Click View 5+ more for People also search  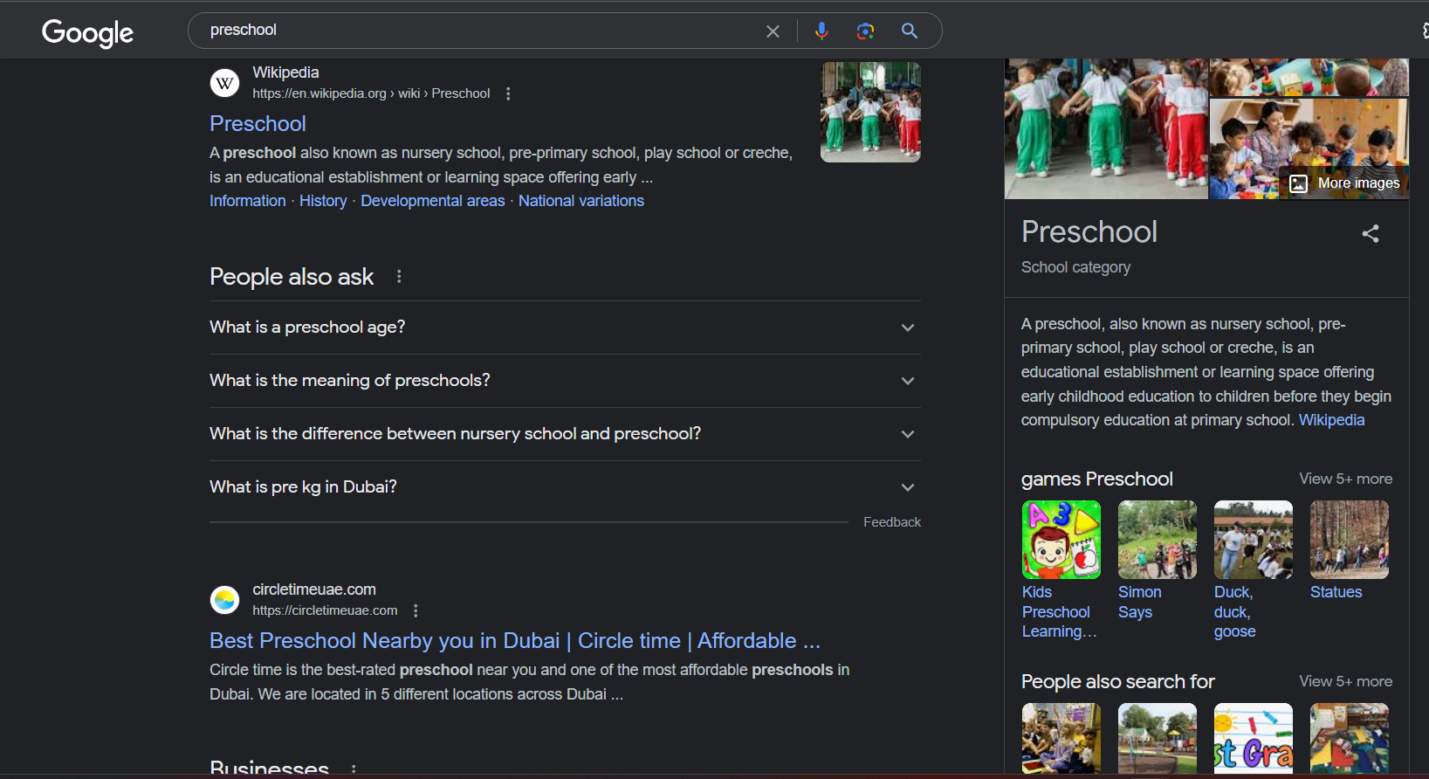1345,681
